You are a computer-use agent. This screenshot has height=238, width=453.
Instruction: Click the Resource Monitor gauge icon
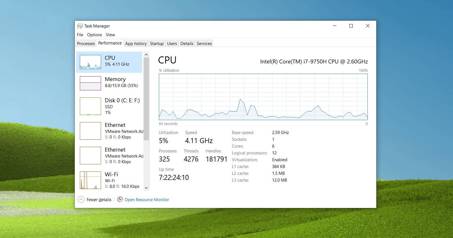pyautogui.click(x=120, y=199)
